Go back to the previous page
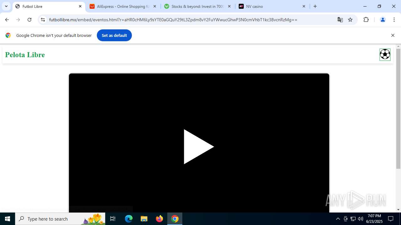 7,20
